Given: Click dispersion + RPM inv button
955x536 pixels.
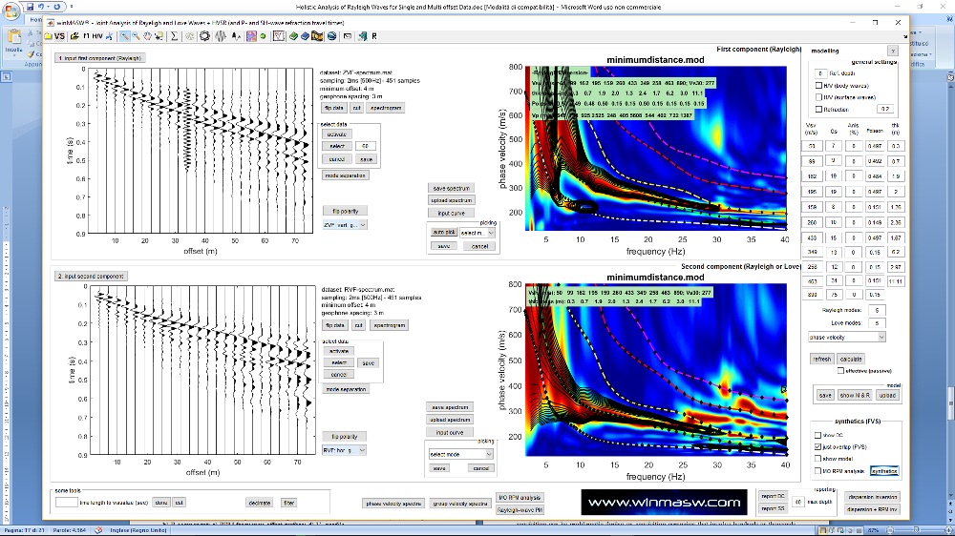Looking at the screenshot, I should 873,509.
